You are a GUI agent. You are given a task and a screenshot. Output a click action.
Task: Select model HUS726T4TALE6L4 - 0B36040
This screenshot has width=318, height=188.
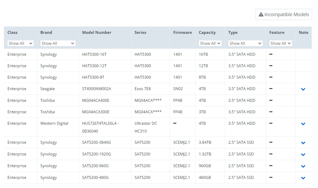pyautogui.click(x=101, y=127)
